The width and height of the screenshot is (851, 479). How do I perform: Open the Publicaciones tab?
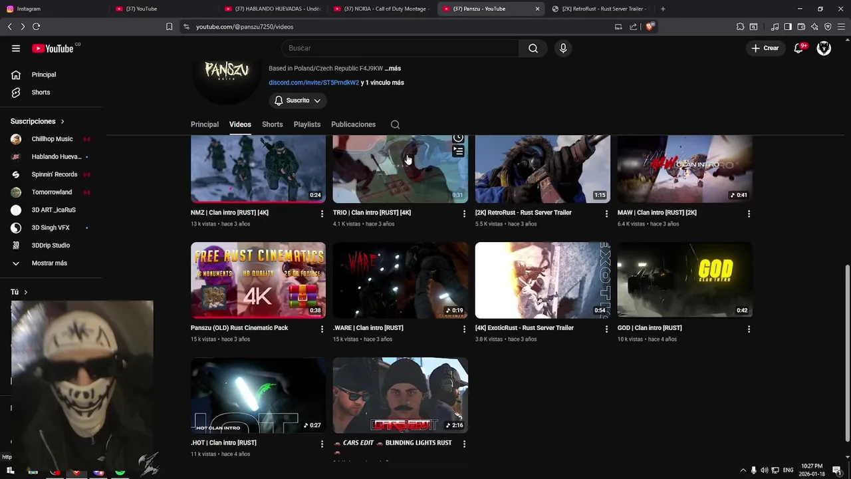353,124
